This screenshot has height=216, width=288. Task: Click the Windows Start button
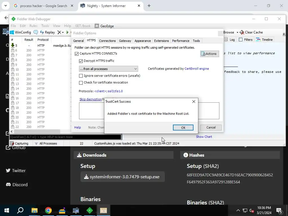(x=7, y=210)
